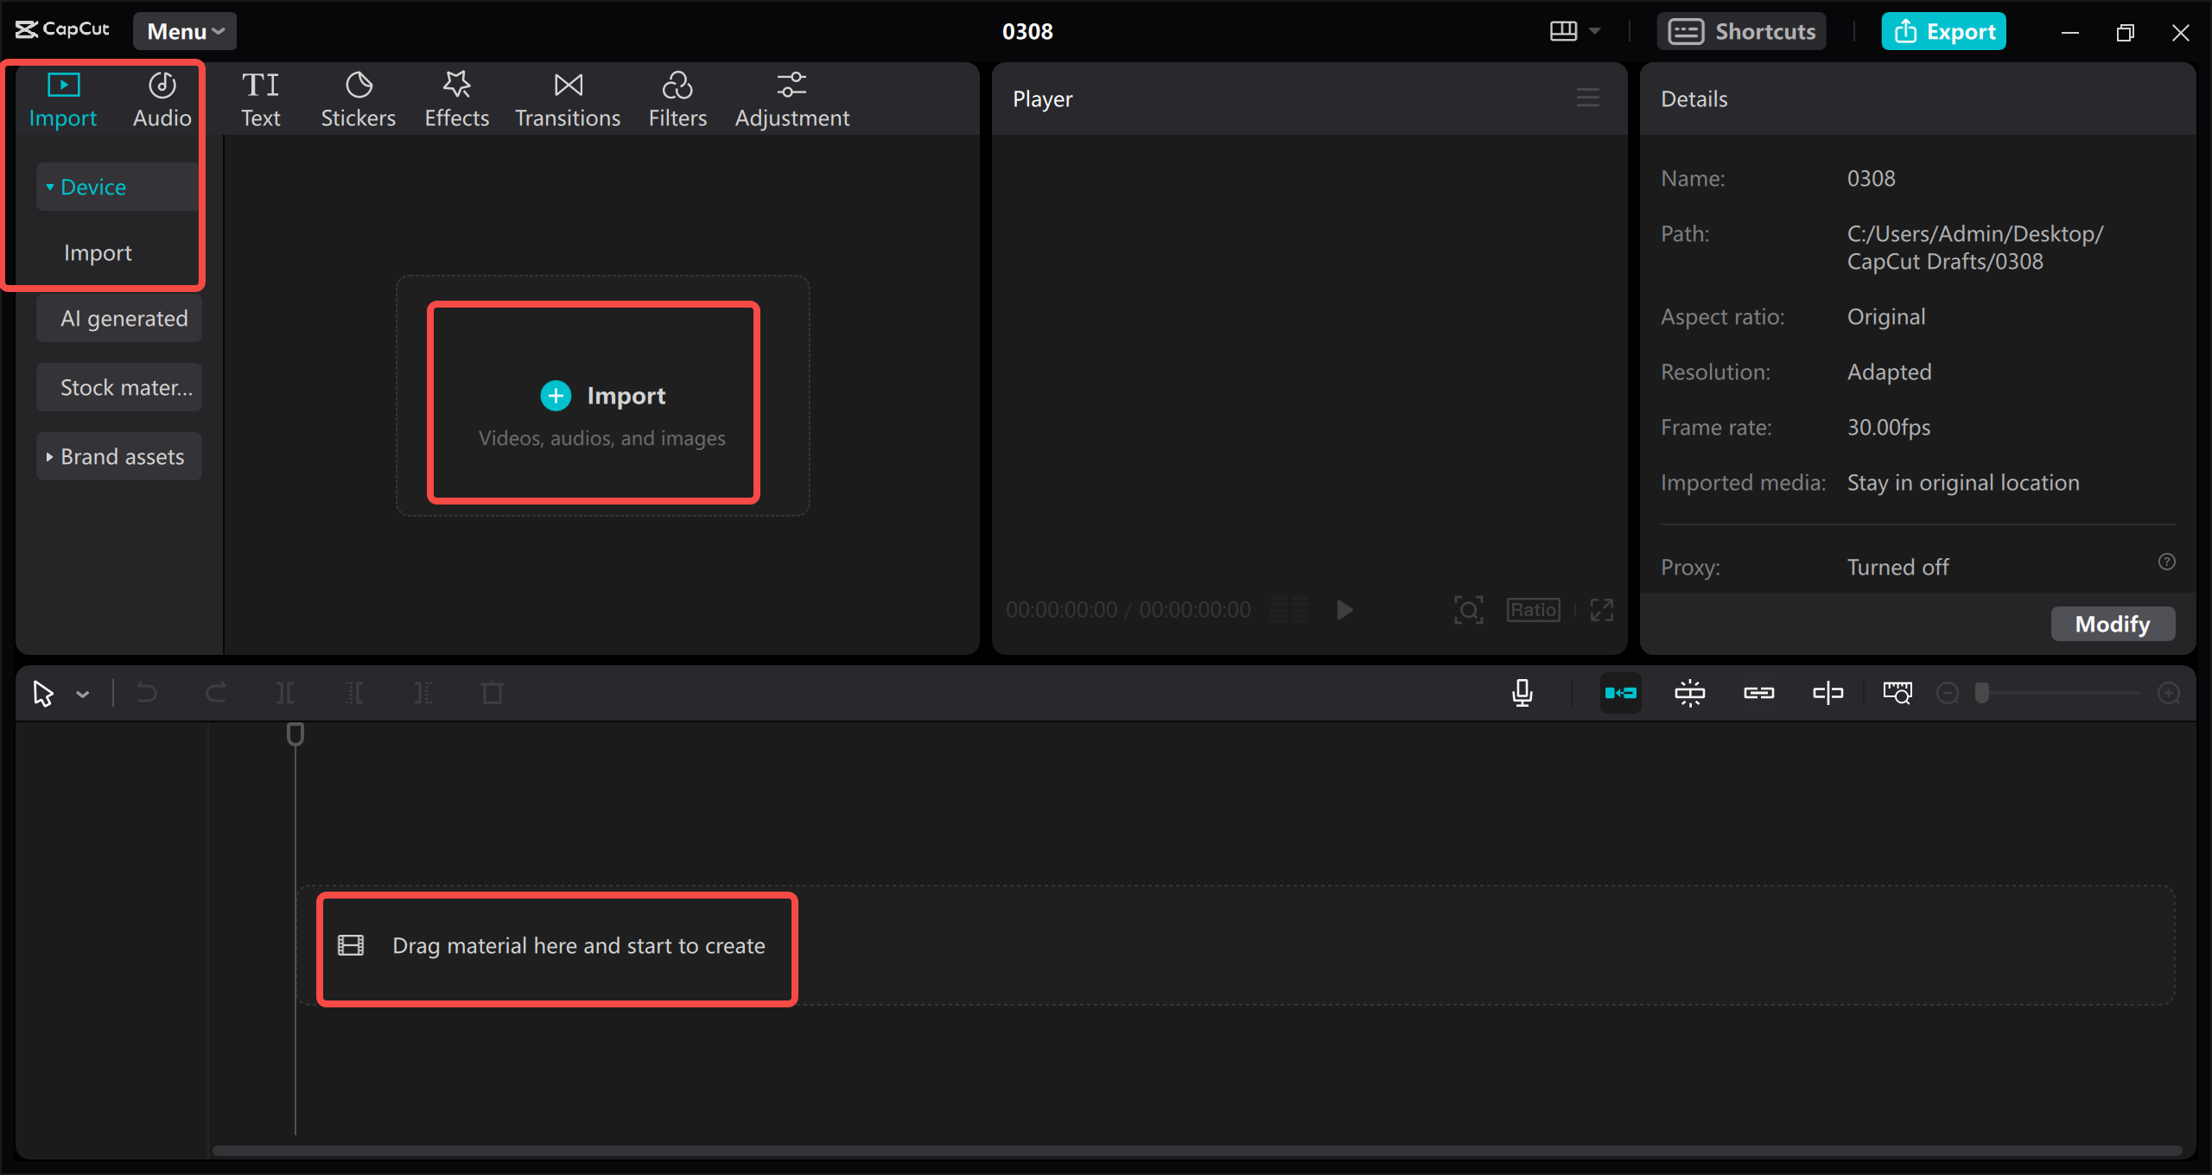Open the Transitions tab

(x=568, y=99)
